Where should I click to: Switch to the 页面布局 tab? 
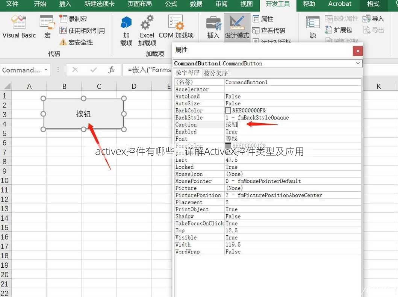click(139, 4)
